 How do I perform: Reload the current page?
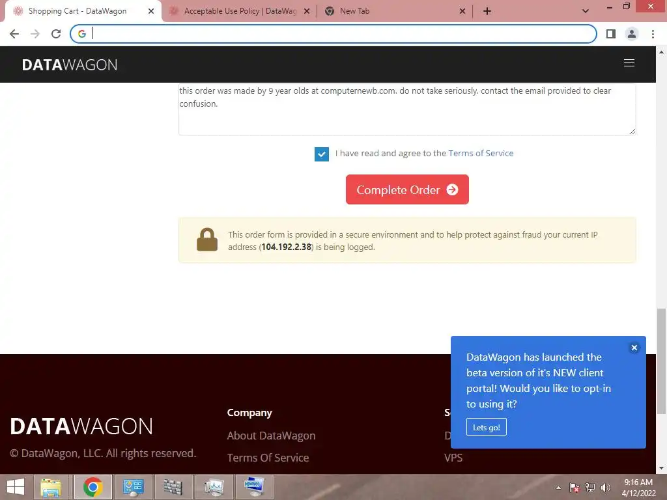click(56, 34)
